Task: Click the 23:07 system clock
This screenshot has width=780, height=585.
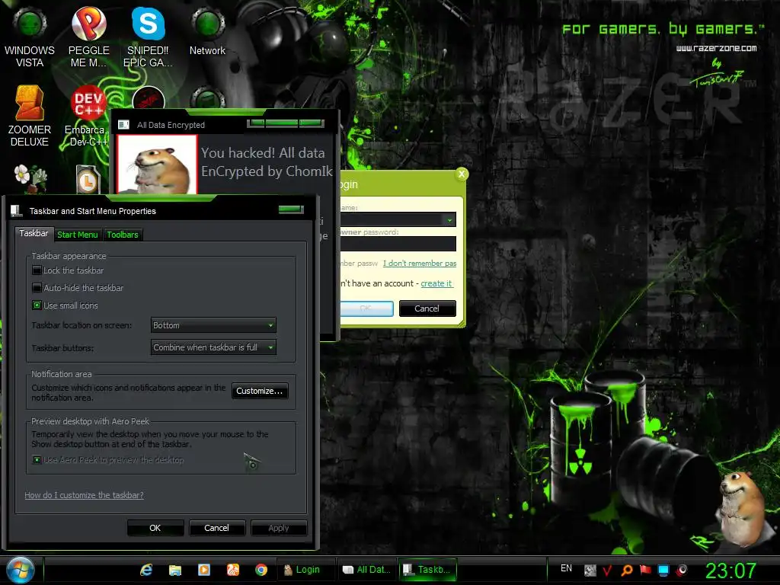Action: pyautogui.click(x=730, y=571)
